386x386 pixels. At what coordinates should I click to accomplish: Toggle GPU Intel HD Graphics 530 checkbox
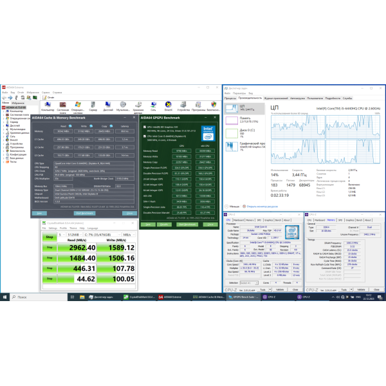145,127
